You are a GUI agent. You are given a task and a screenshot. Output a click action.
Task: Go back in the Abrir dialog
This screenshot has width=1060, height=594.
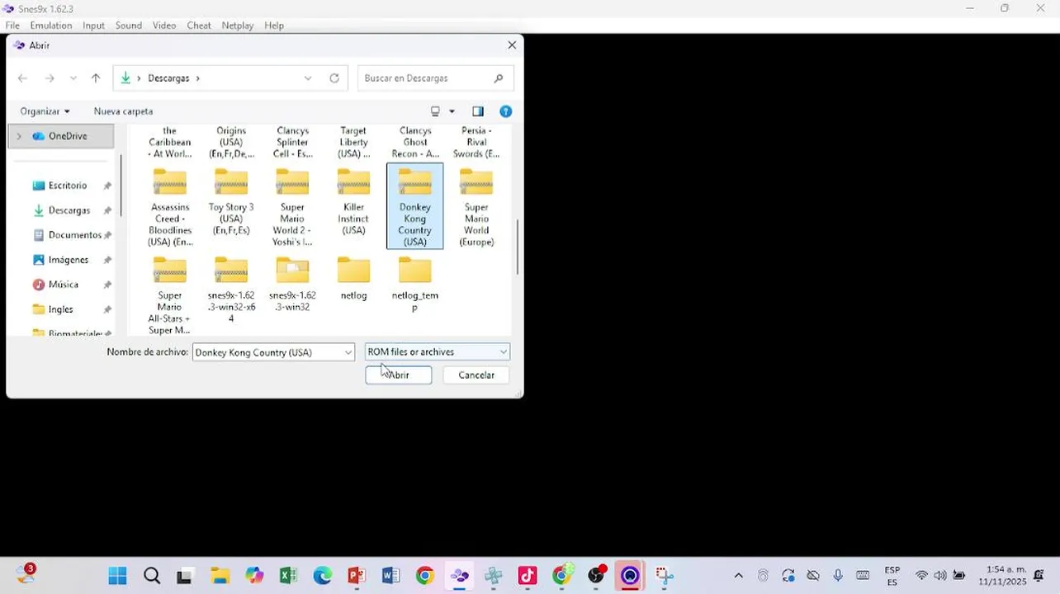coord(22,78)
